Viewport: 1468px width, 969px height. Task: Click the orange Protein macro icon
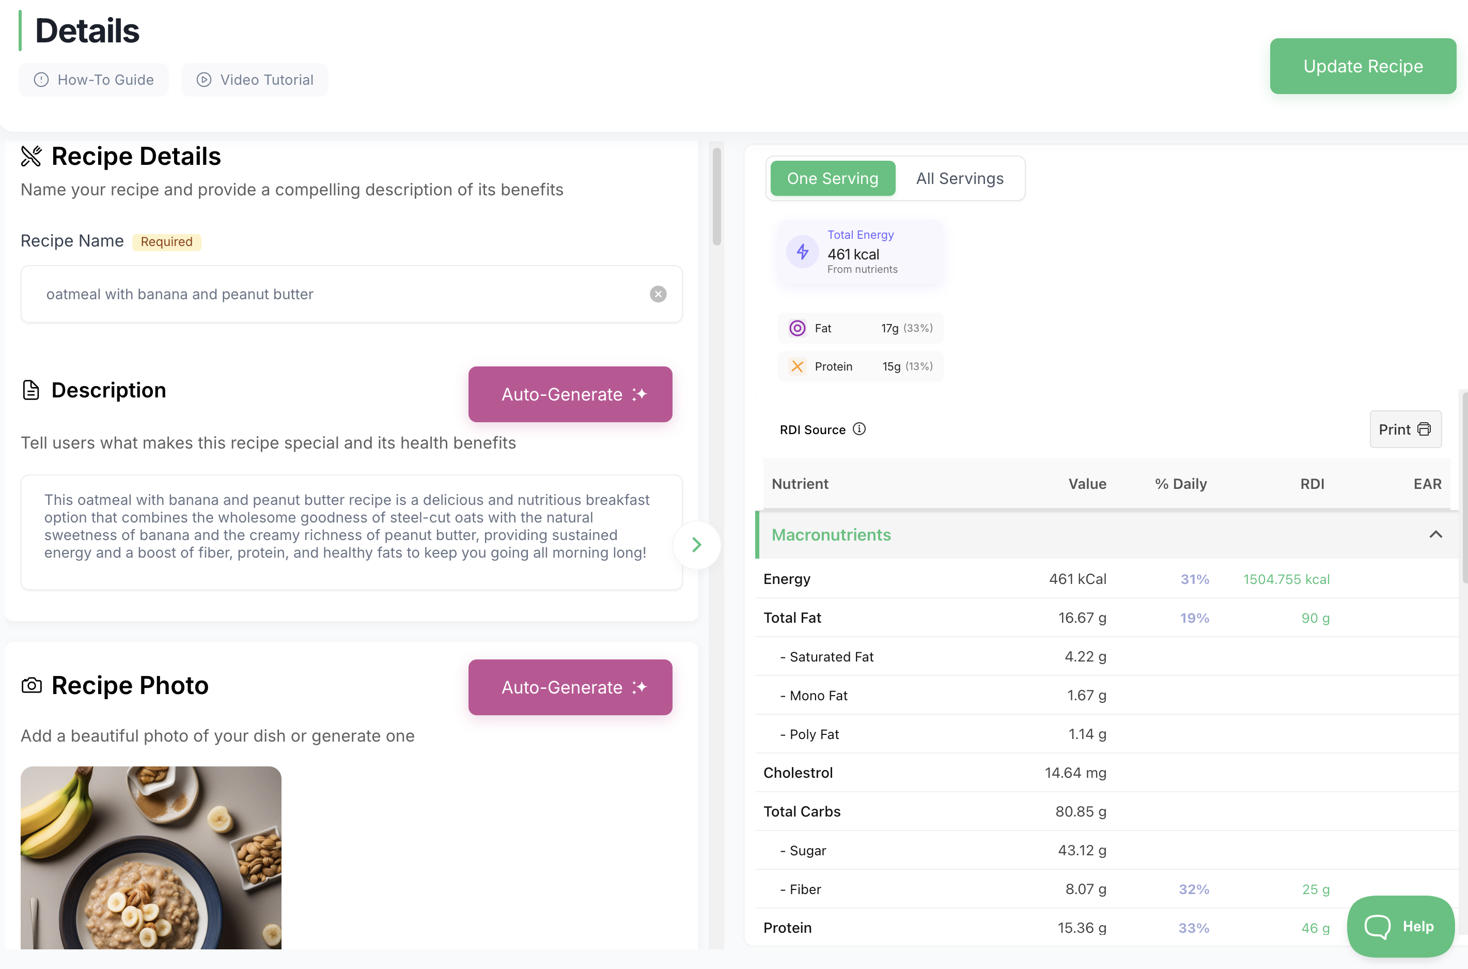coord(798,366)
